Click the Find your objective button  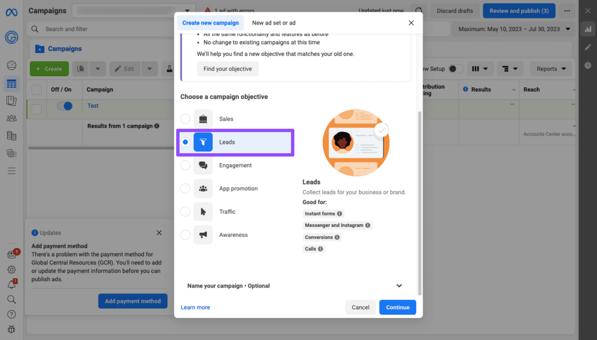click(x=227, y=69)
